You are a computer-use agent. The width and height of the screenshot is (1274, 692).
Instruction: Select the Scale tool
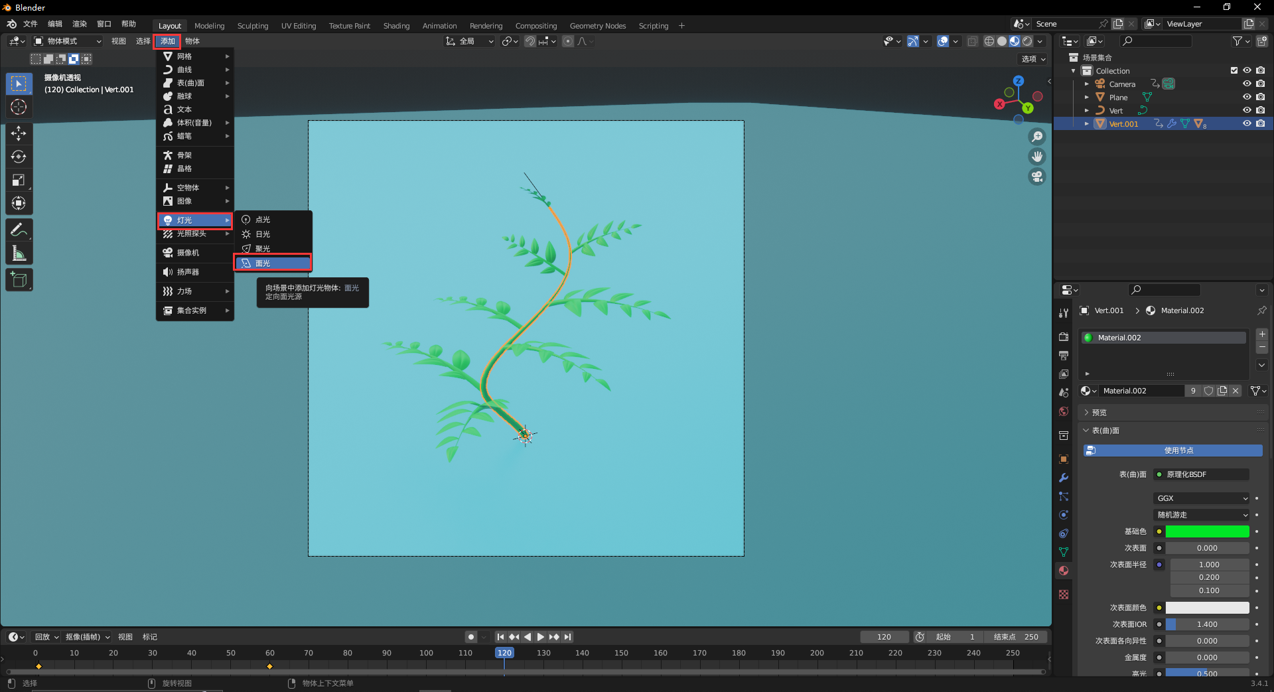tap(19, 180)
